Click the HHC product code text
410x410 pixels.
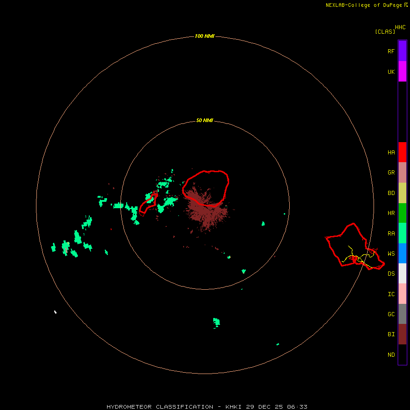pos(400,27)
